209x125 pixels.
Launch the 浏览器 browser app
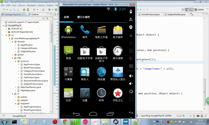[x=101, y=74]
